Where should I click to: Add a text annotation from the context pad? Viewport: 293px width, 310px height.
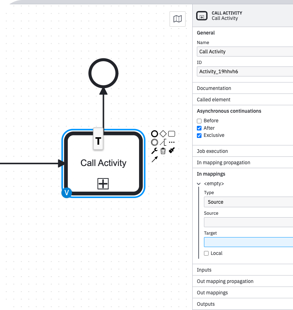(x=164, y=142)
